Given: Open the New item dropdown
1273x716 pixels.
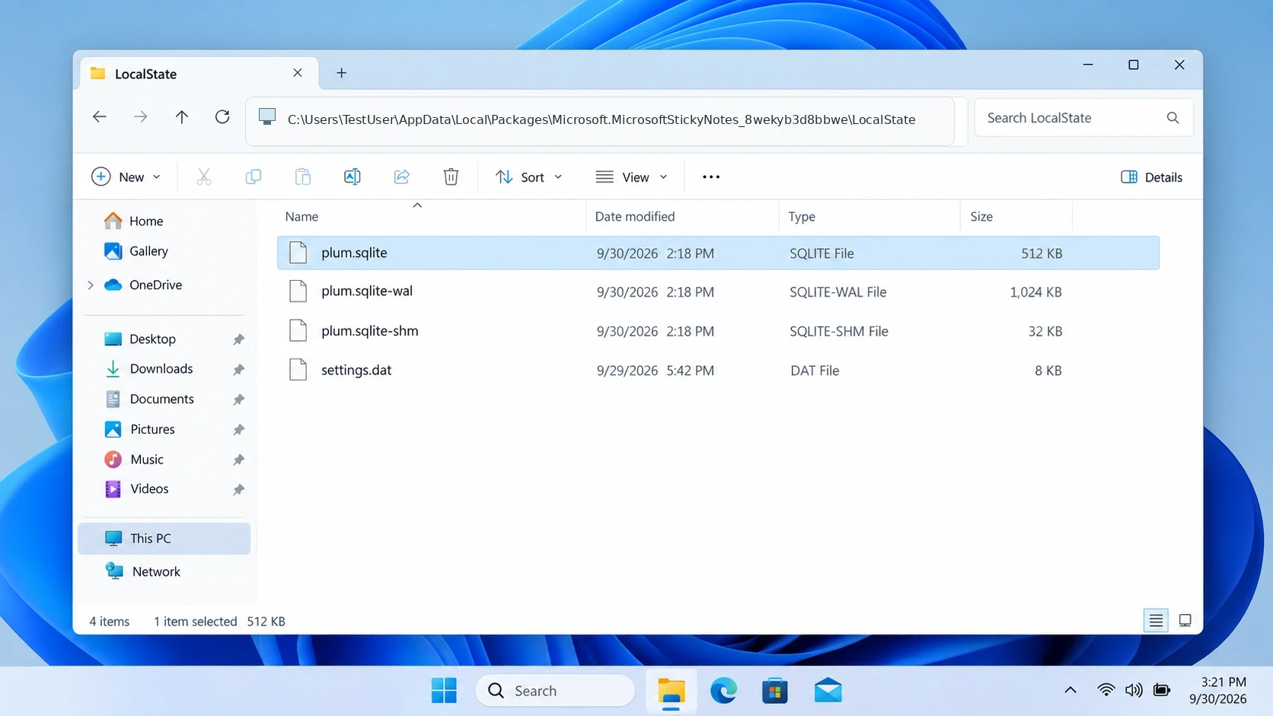Looking at the screenshot, I should (126, 177).
